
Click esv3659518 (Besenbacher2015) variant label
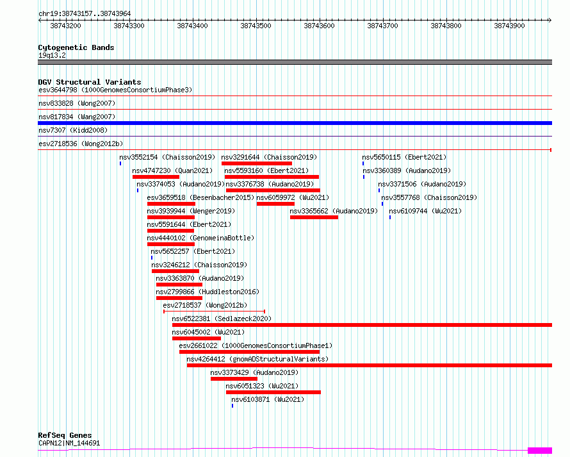coord(200,197)
